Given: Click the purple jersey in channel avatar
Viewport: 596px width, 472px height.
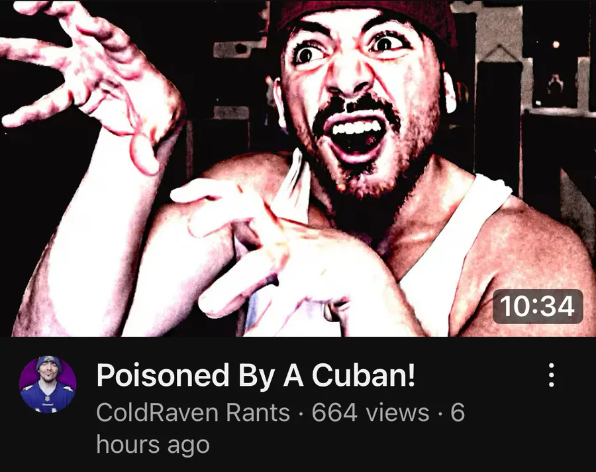Looking at the screenshot, I should (x=48, y=398).
